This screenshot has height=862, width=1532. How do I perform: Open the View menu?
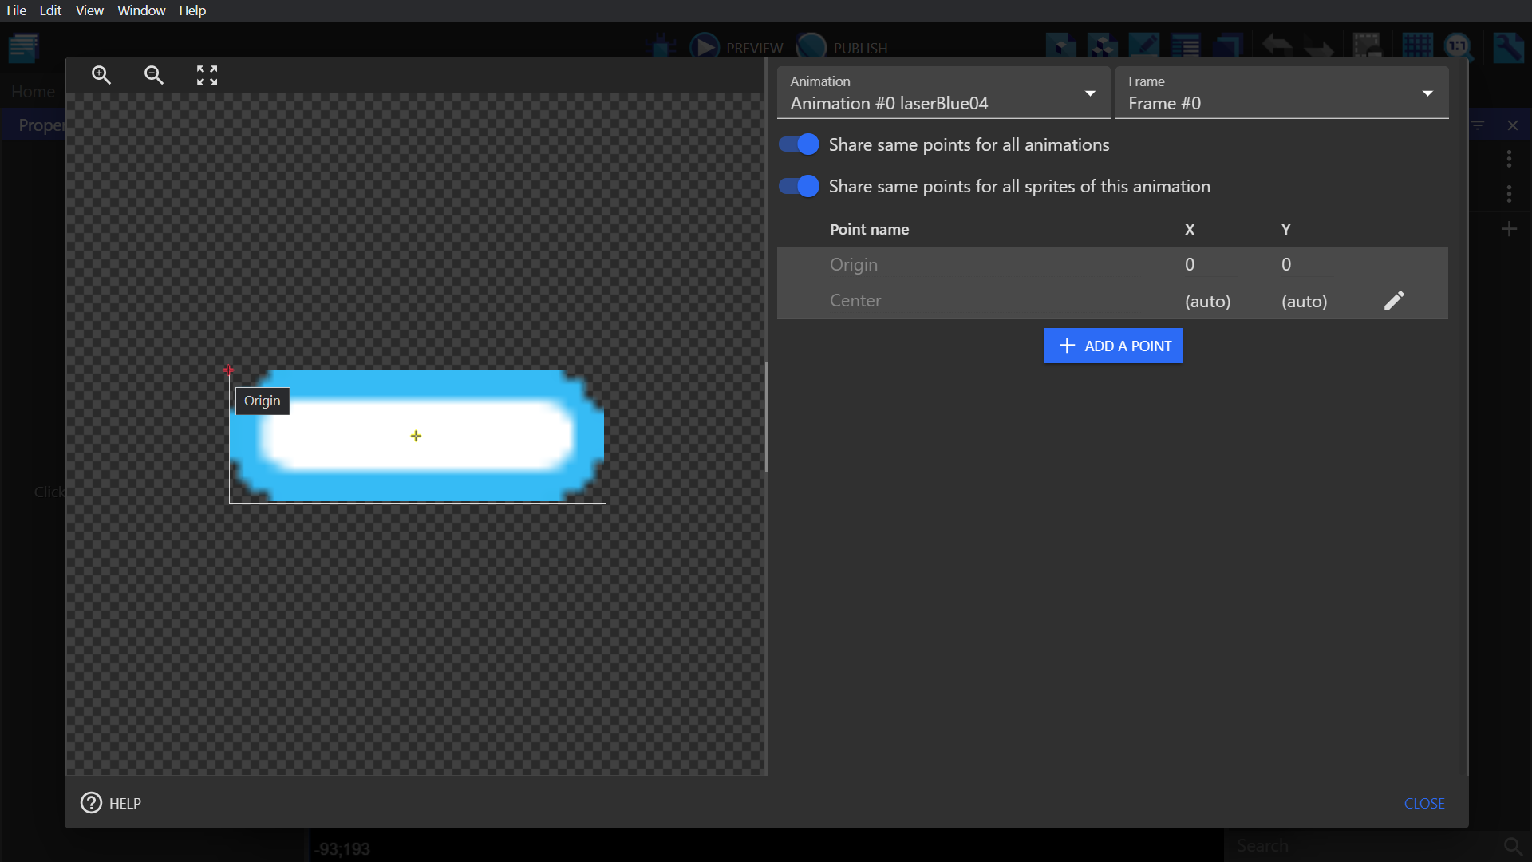(x=89, y=10)
